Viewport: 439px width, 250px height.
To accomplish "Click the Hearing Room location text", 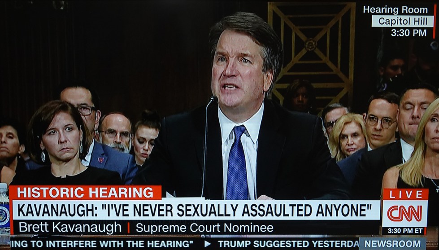I will (396, 10).
